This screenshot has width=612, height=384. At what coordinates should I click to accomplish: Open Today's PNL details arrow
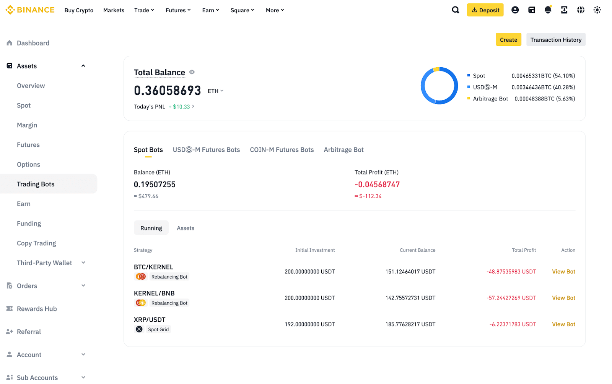(193, 107)
